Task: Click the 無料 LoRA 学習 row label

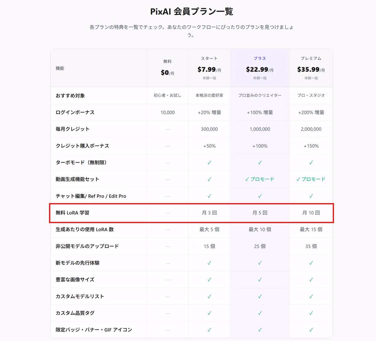Action: tap(72, 213)
